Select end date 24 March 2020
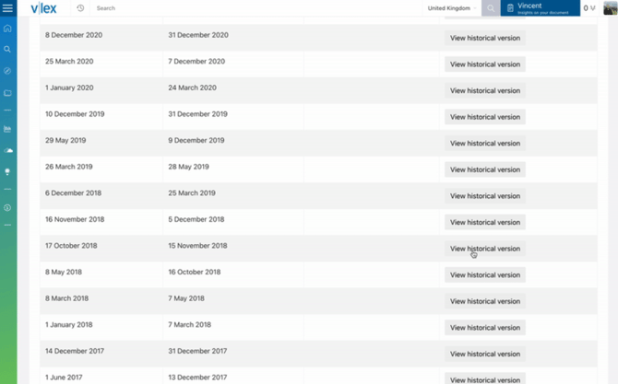The image size is (618, 384). (193, 87)
